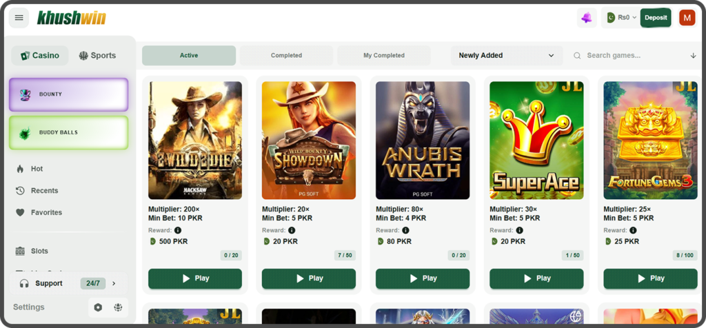Image resolution: width=706 pixels, height=328 pixels.
Task: Open Slots label
Action: [x=39, y=251]
